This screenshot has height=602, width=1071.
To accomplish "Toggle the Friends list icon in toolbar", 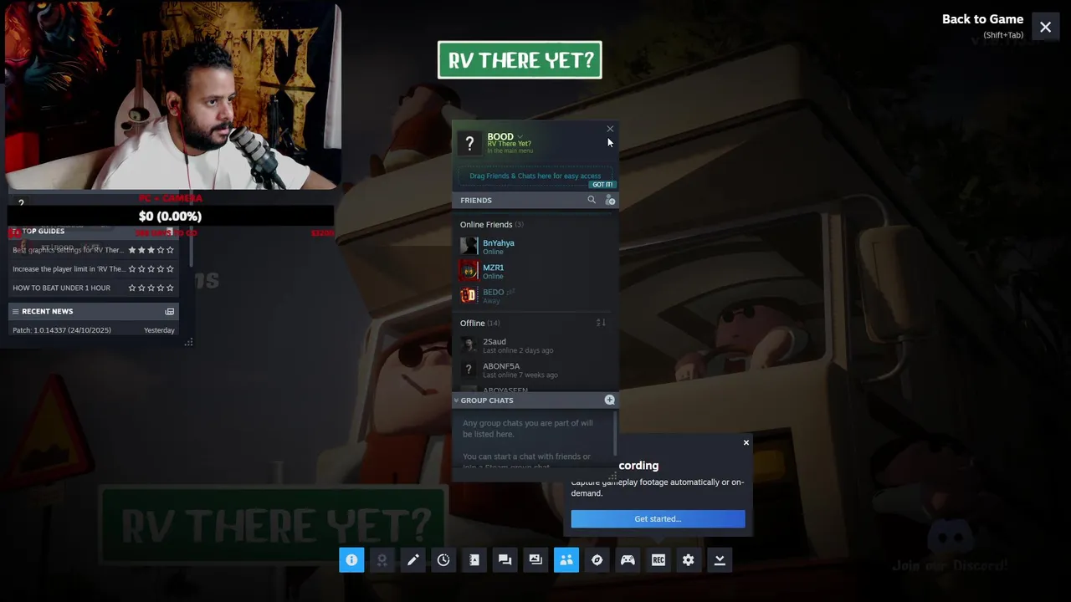I will pos(566,560).
